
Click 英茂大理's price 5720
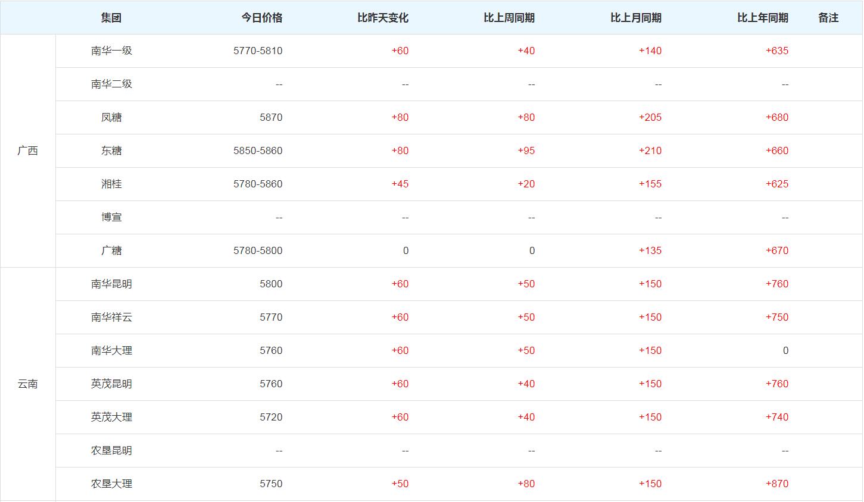[271, 417]
